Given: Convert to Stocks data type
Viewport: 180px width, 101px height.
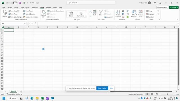Looking at the screenshot, I should pos(71,14).
